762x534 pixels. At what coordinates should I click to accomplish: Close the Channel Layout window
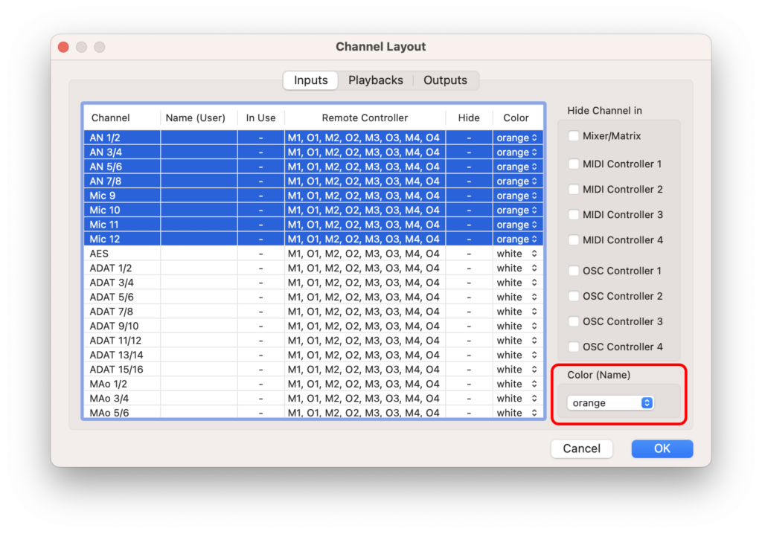[64, 47]
